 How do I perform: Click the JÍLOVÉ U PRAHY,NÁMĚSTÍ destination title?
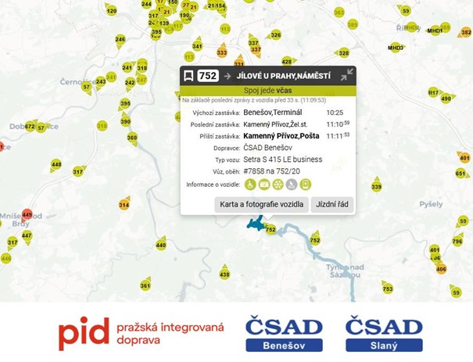[284, 76]
